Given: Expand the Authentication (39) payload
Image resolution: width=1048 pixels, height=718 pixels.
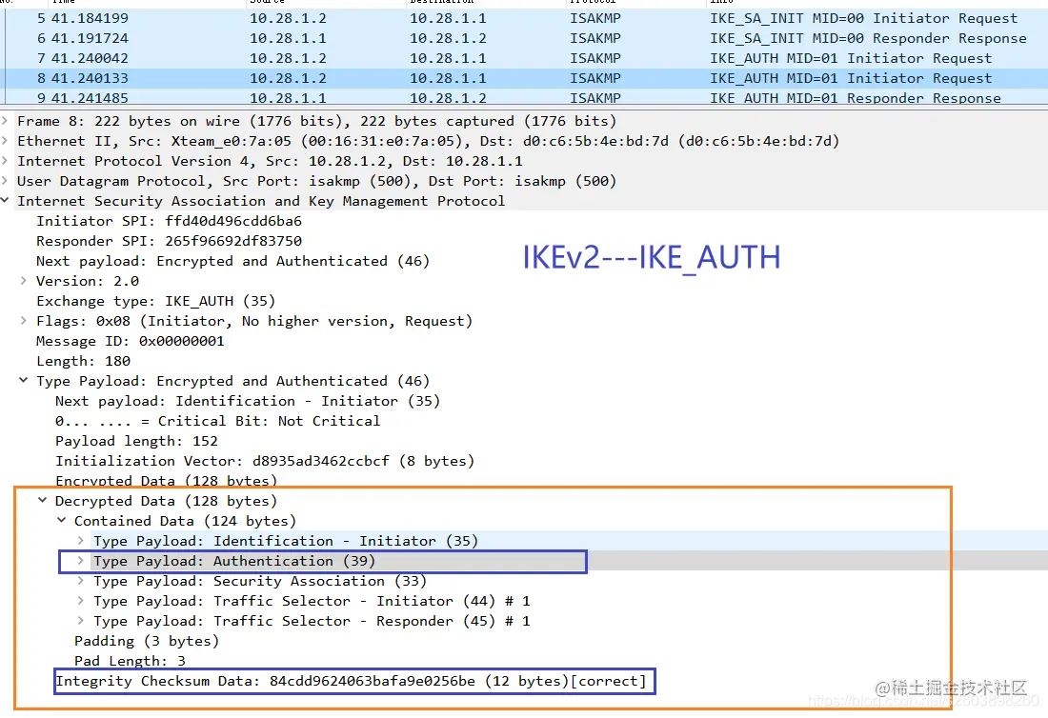Looking at the screenshot, I should point(81,560).
